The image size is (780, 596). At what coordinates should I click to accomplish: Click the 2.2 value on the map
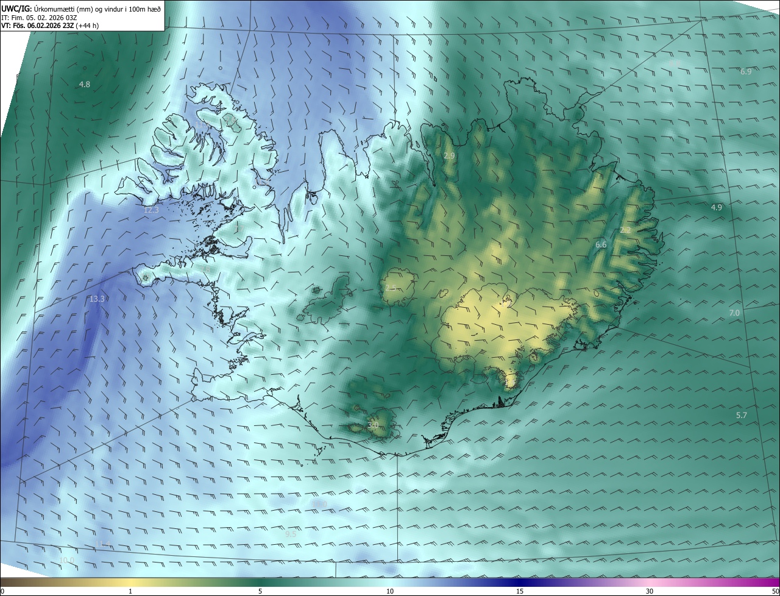click(x=625, y=230)
